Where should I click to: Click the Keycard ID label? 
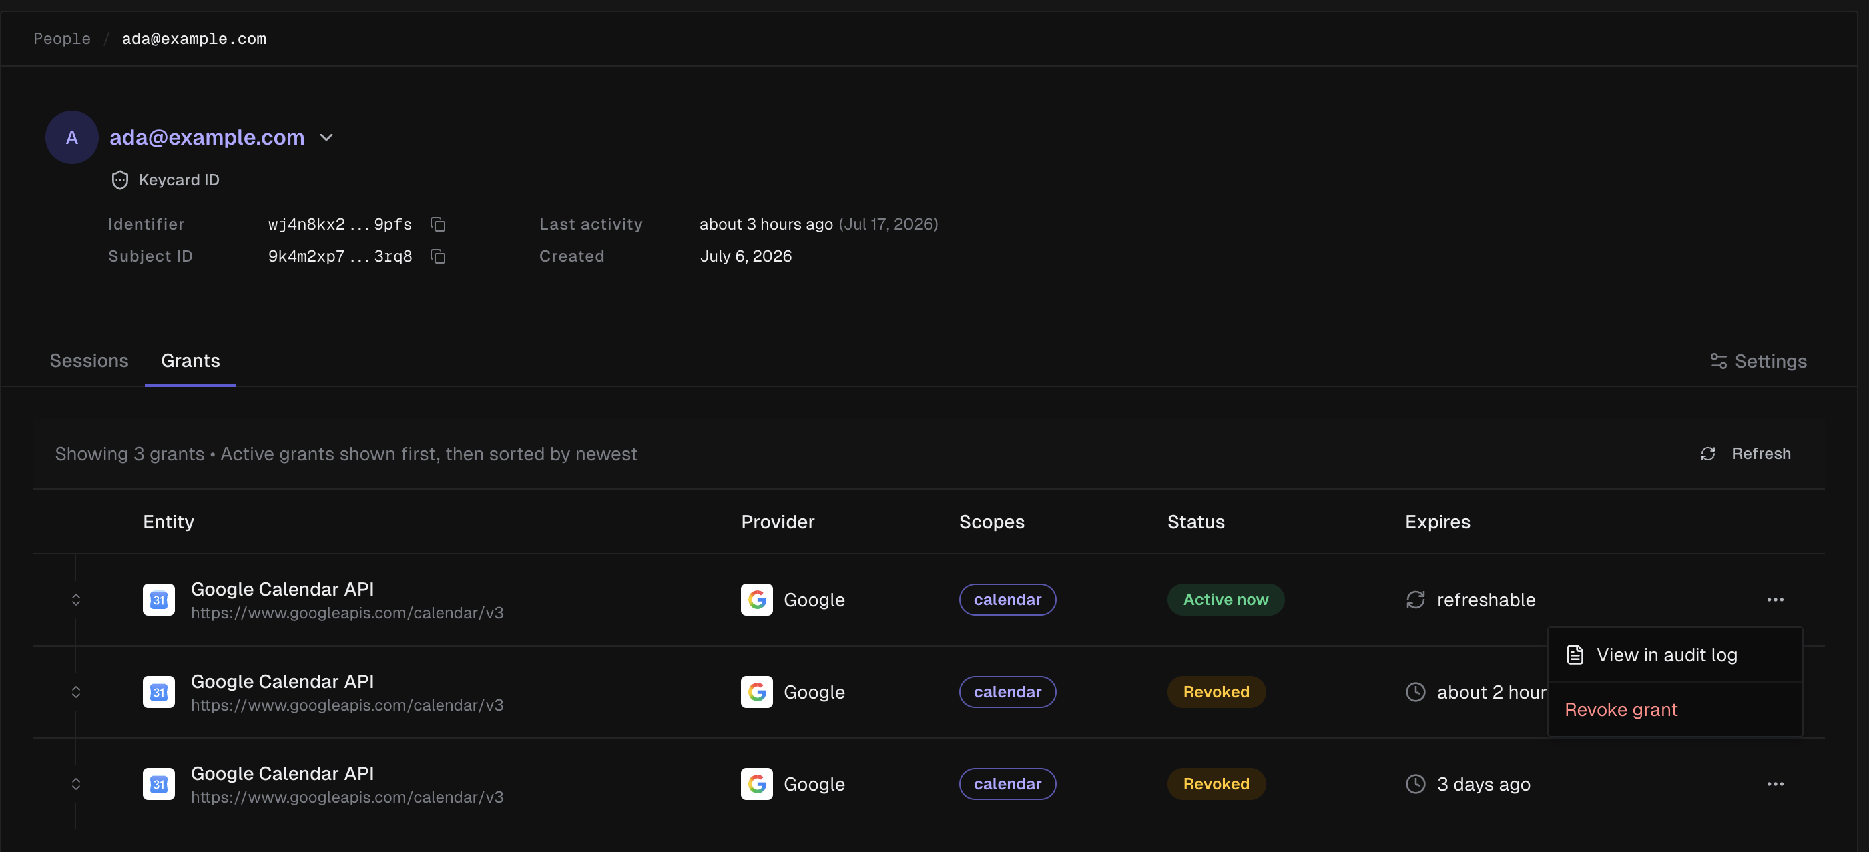click(178, 180)
